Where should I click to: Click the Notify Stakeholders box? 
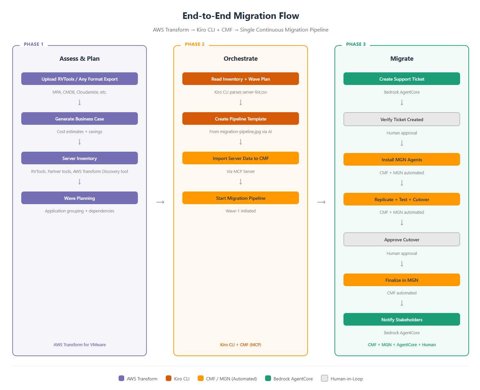[x=402, y=319]
